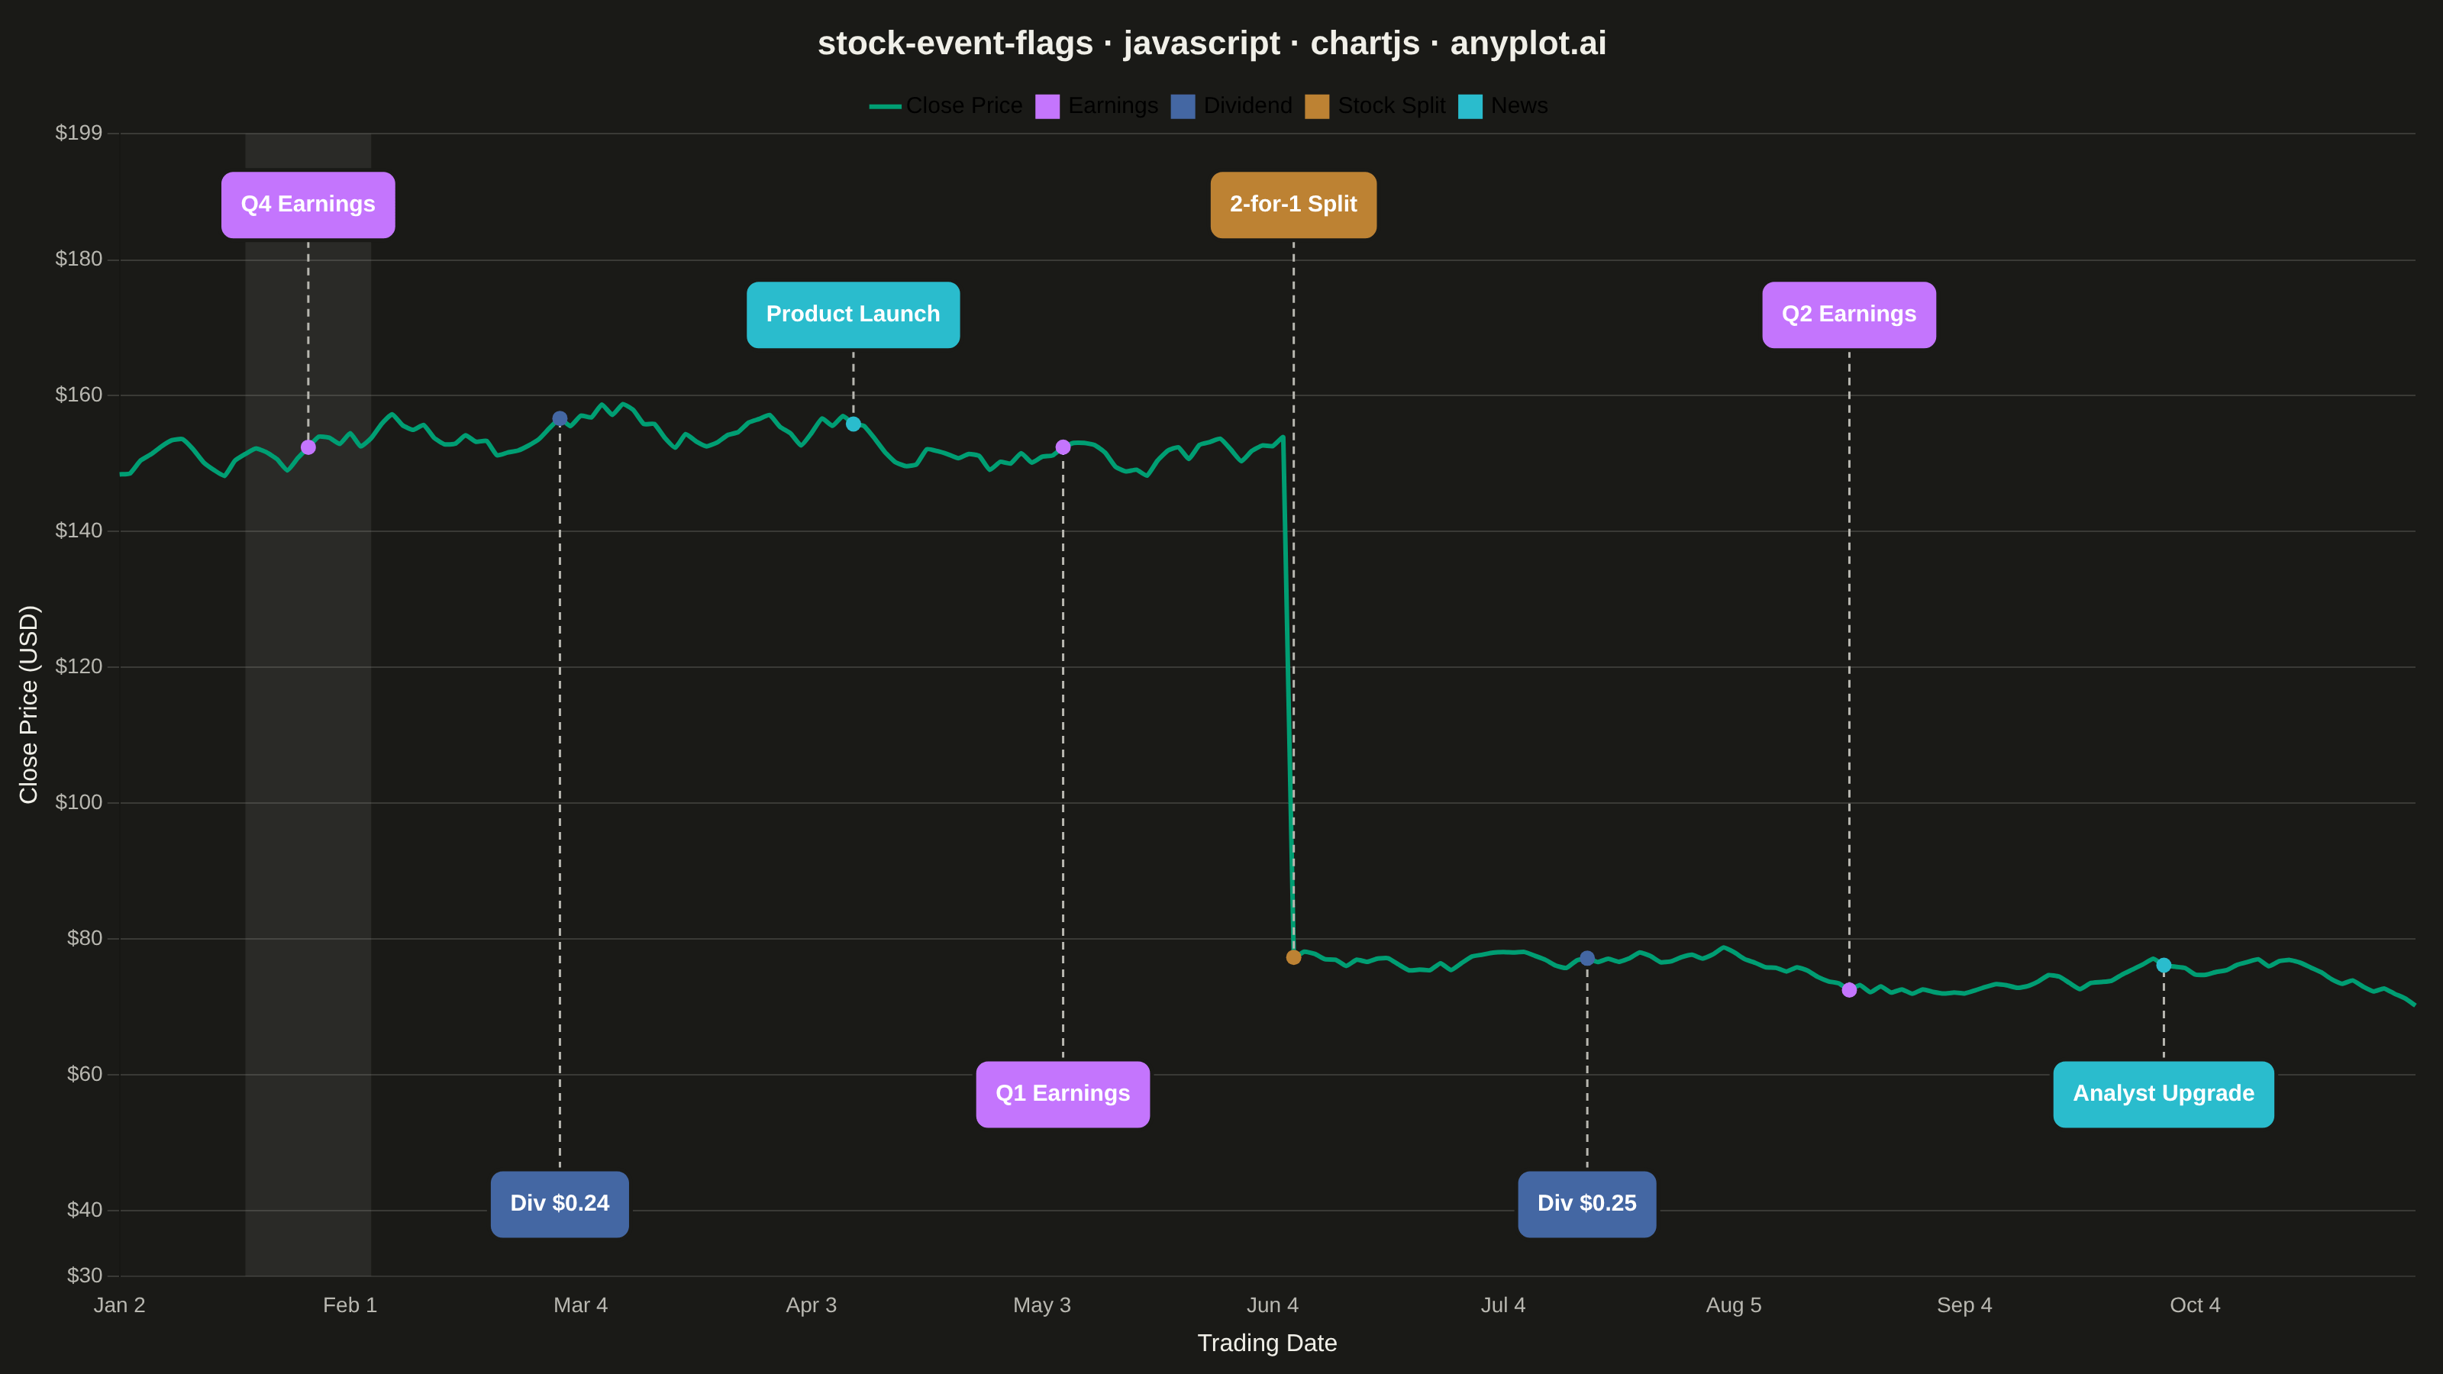This screenshot has width=2443, height=1374.
Task: Click the orange point marker for 2-for-1 Split
Action: pos(1293,958)
